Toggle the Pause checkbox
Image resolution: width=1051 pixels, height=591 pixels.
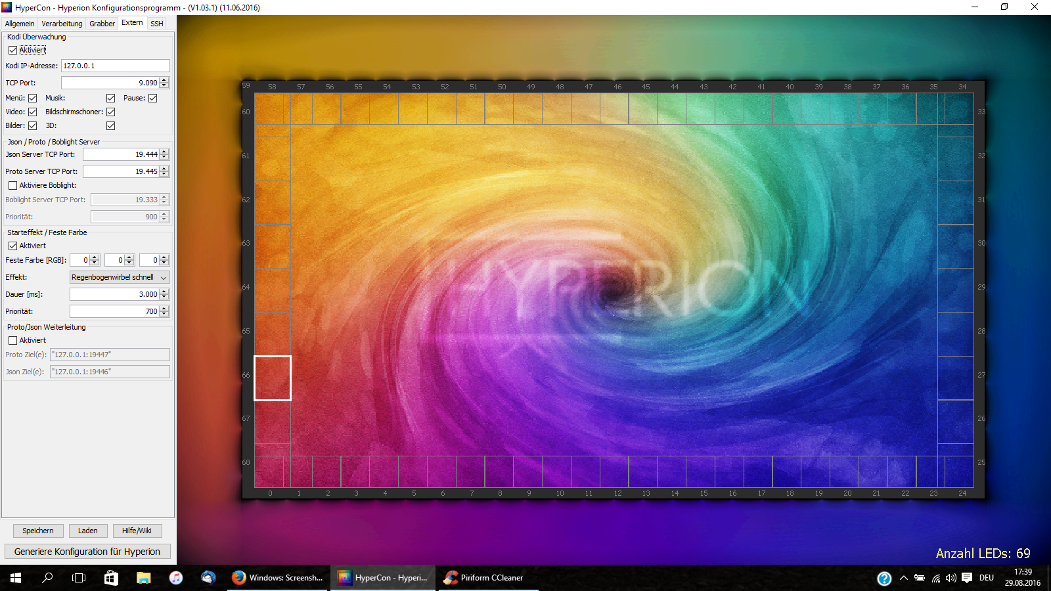[x=153, y=98]
